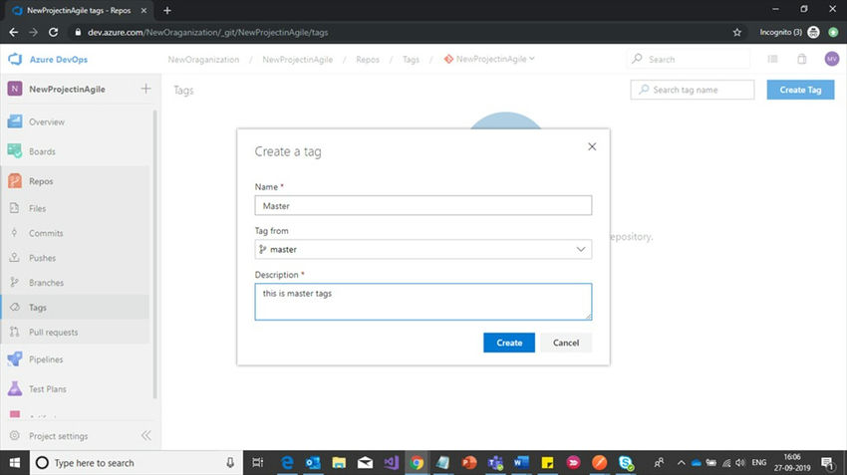Screen dimensions: 847x475
Task: Show hidden system tray icons
Action: coord(682,463)
